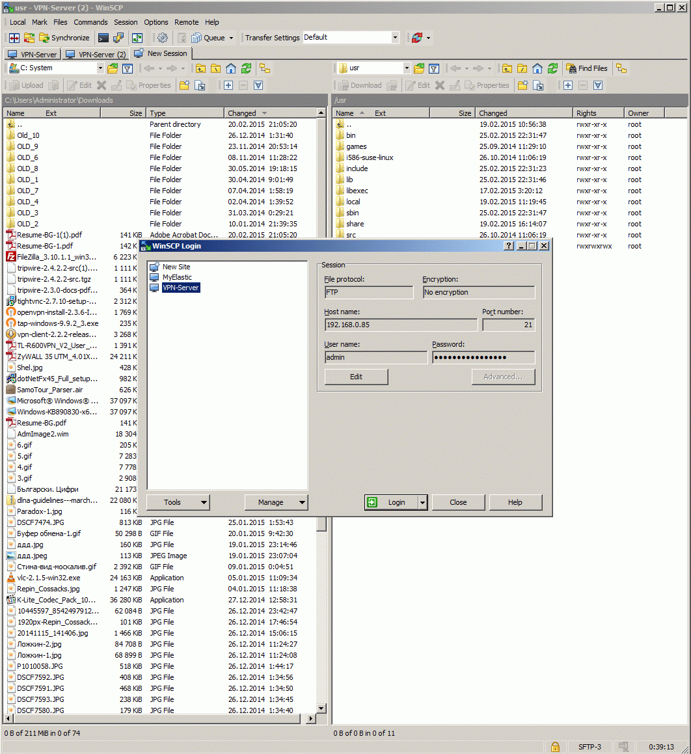Open the Tools dropdown button
The width and height of the screenshot is (691, 754).
(178, 502)
